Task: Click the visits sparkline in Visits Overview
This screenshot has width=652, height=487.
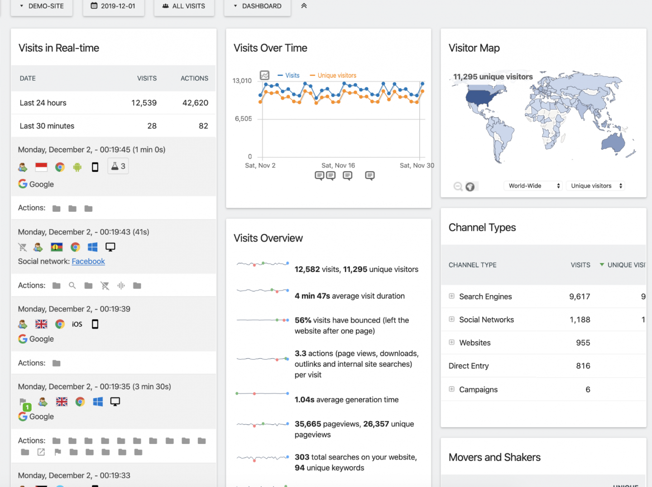Action: pos(263,264)
